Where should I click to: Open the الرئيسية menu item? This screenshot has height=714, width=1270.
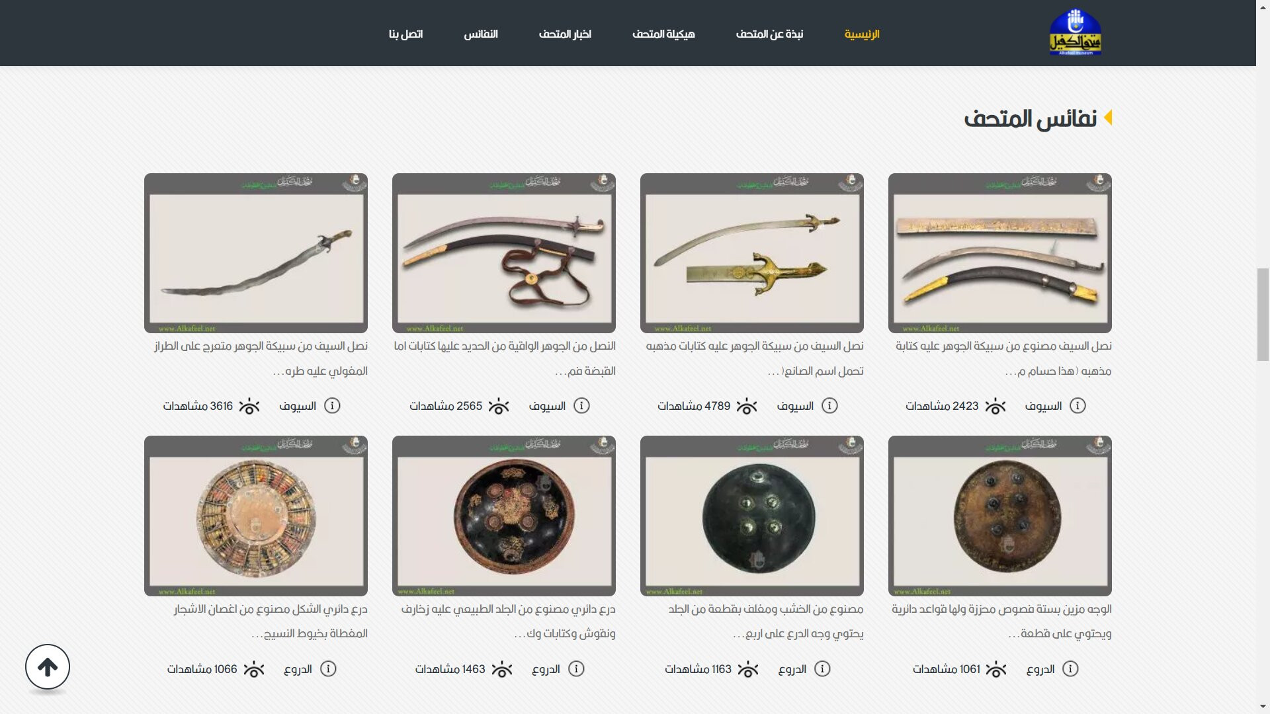point(862,34)
